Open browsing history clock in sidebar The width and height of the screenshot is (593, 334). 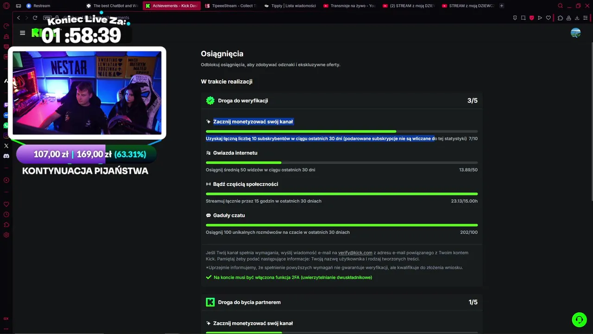coord(6,215)
